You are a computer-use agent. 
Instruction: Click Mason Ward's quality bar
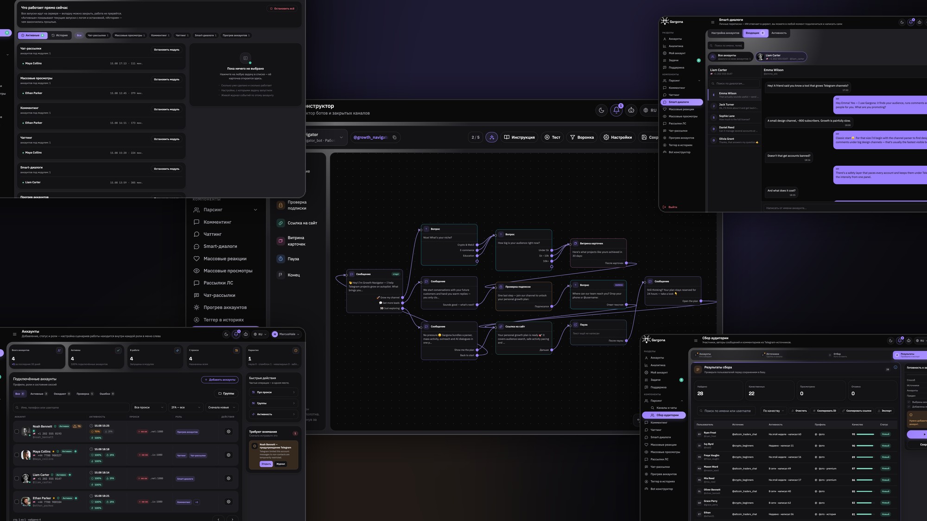click(865, 469)
